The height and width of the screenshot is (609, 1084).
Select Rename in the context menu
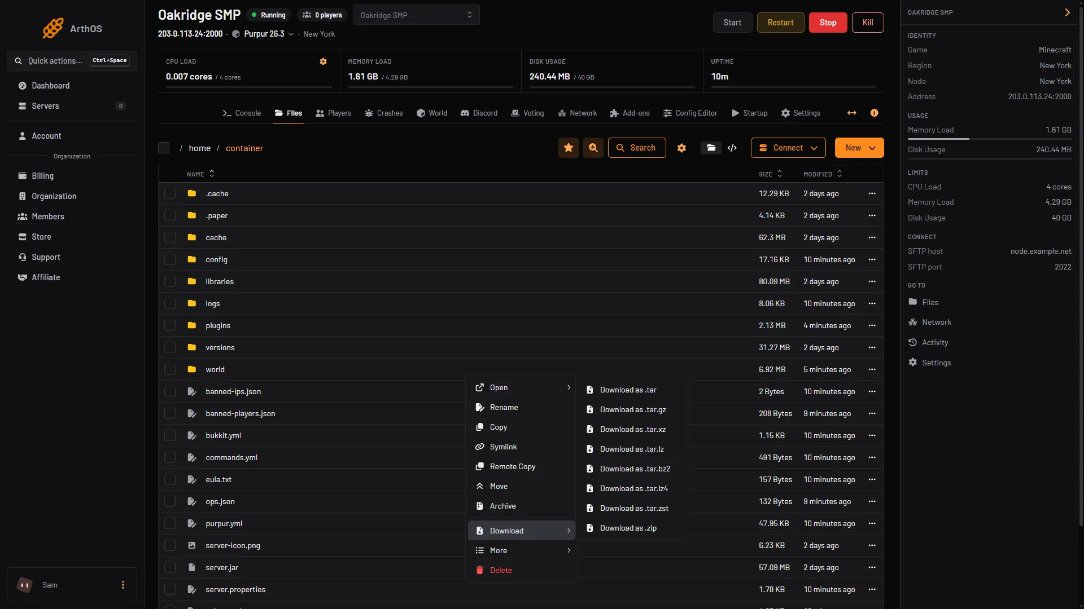pos(523,407)
